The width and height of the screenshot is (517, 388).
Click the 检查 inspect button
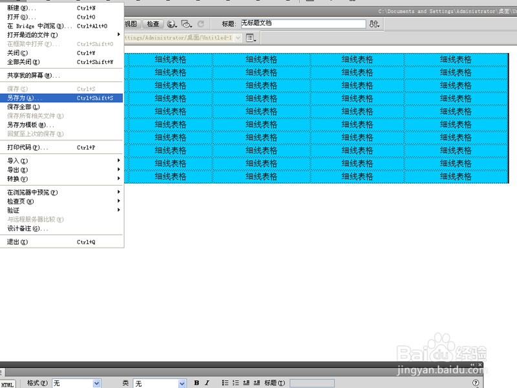click(153, 24)
